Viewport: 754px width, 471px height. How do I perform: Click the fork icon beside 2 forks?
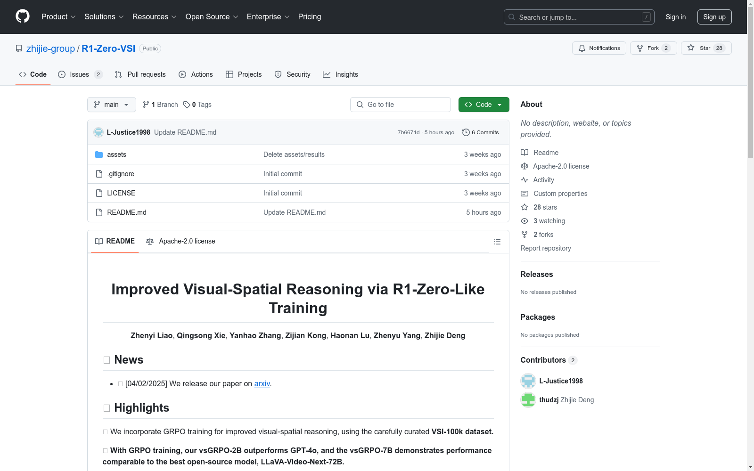[525, 235]
